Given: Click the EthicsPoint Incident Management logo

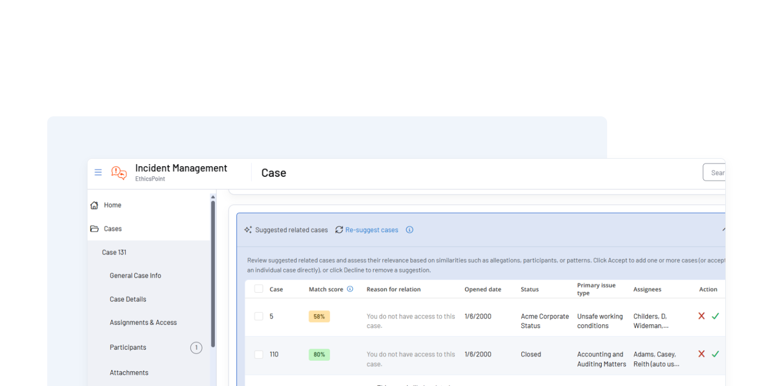Looking at the screenshot, I should pos(119,173).
